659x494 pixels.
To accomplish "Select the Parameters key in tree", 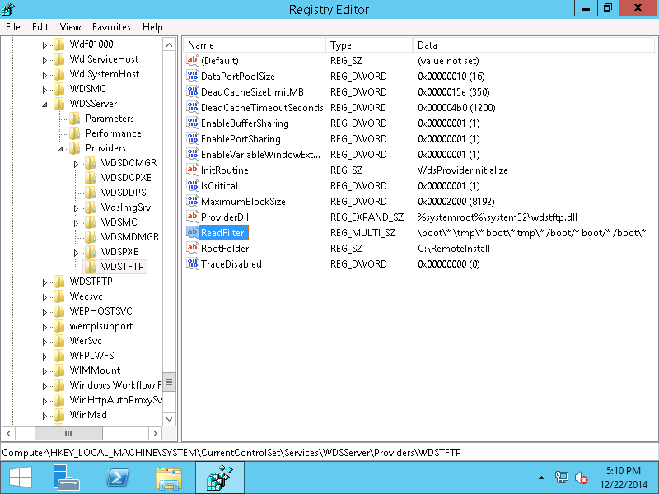I will (x=110, y=119).
